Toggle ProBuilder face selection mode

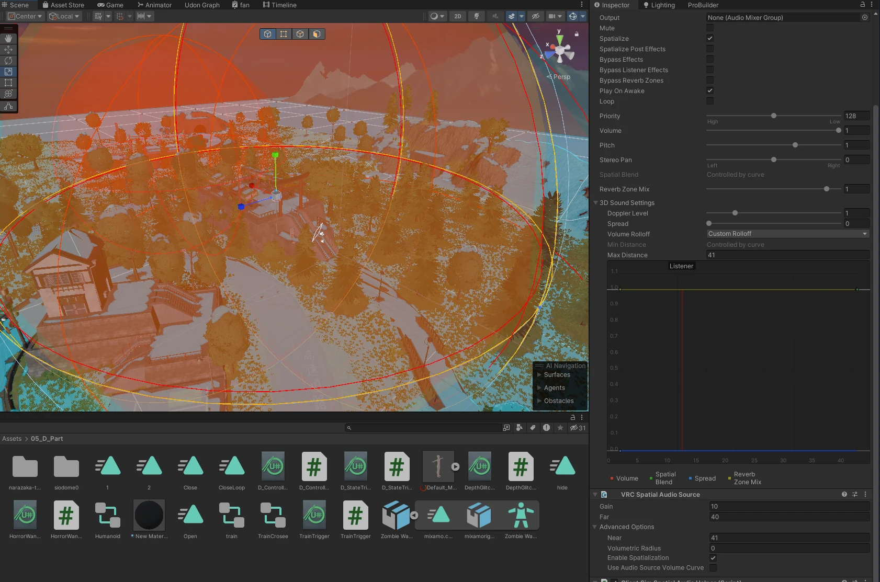point(317,34)
